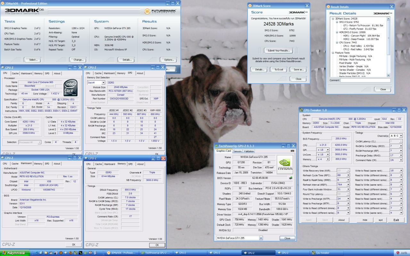
Task: Click Save as button in 3DMark Score
Action: pyautogui.click(x=299, y=69)
